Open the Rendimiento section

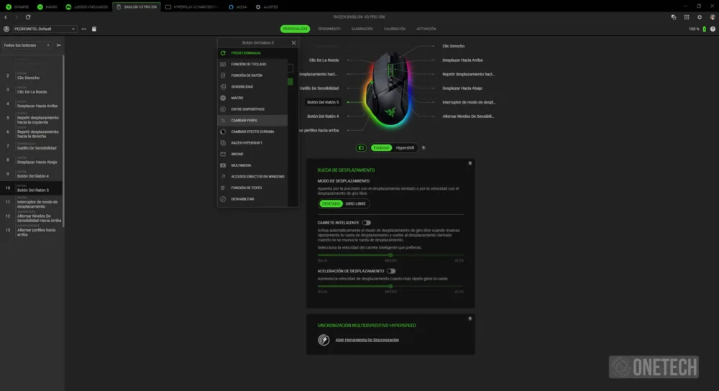click(329, 29)
